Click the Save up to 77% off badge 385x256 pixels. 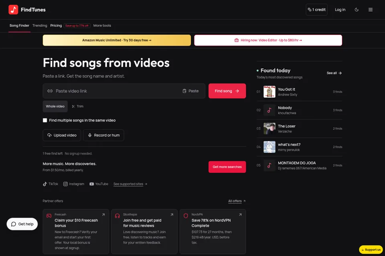[x=77, y=26]
